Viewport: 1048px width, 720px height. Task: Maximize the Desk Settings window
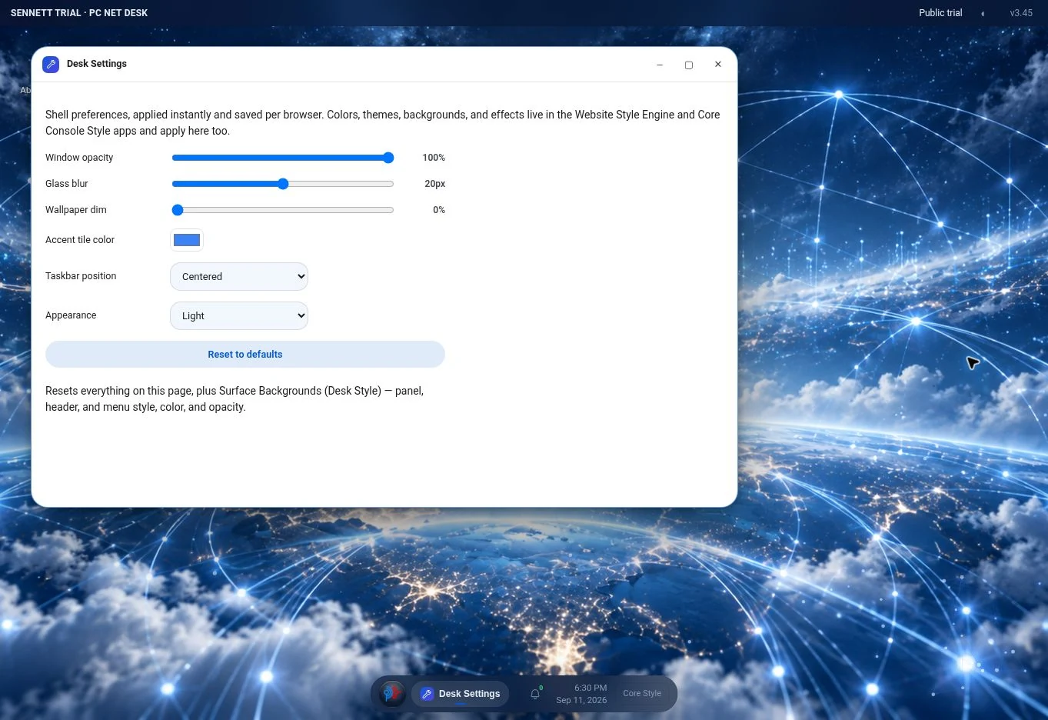coord(689,65)
